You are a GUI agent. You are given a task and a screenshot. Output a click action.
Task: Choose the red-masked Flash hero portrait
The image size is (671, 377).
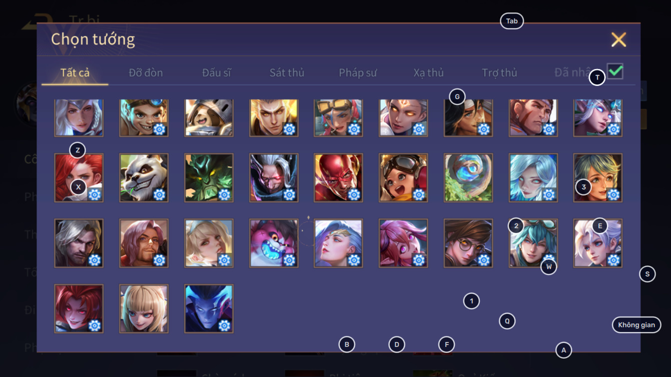click(x=339, y=177)
